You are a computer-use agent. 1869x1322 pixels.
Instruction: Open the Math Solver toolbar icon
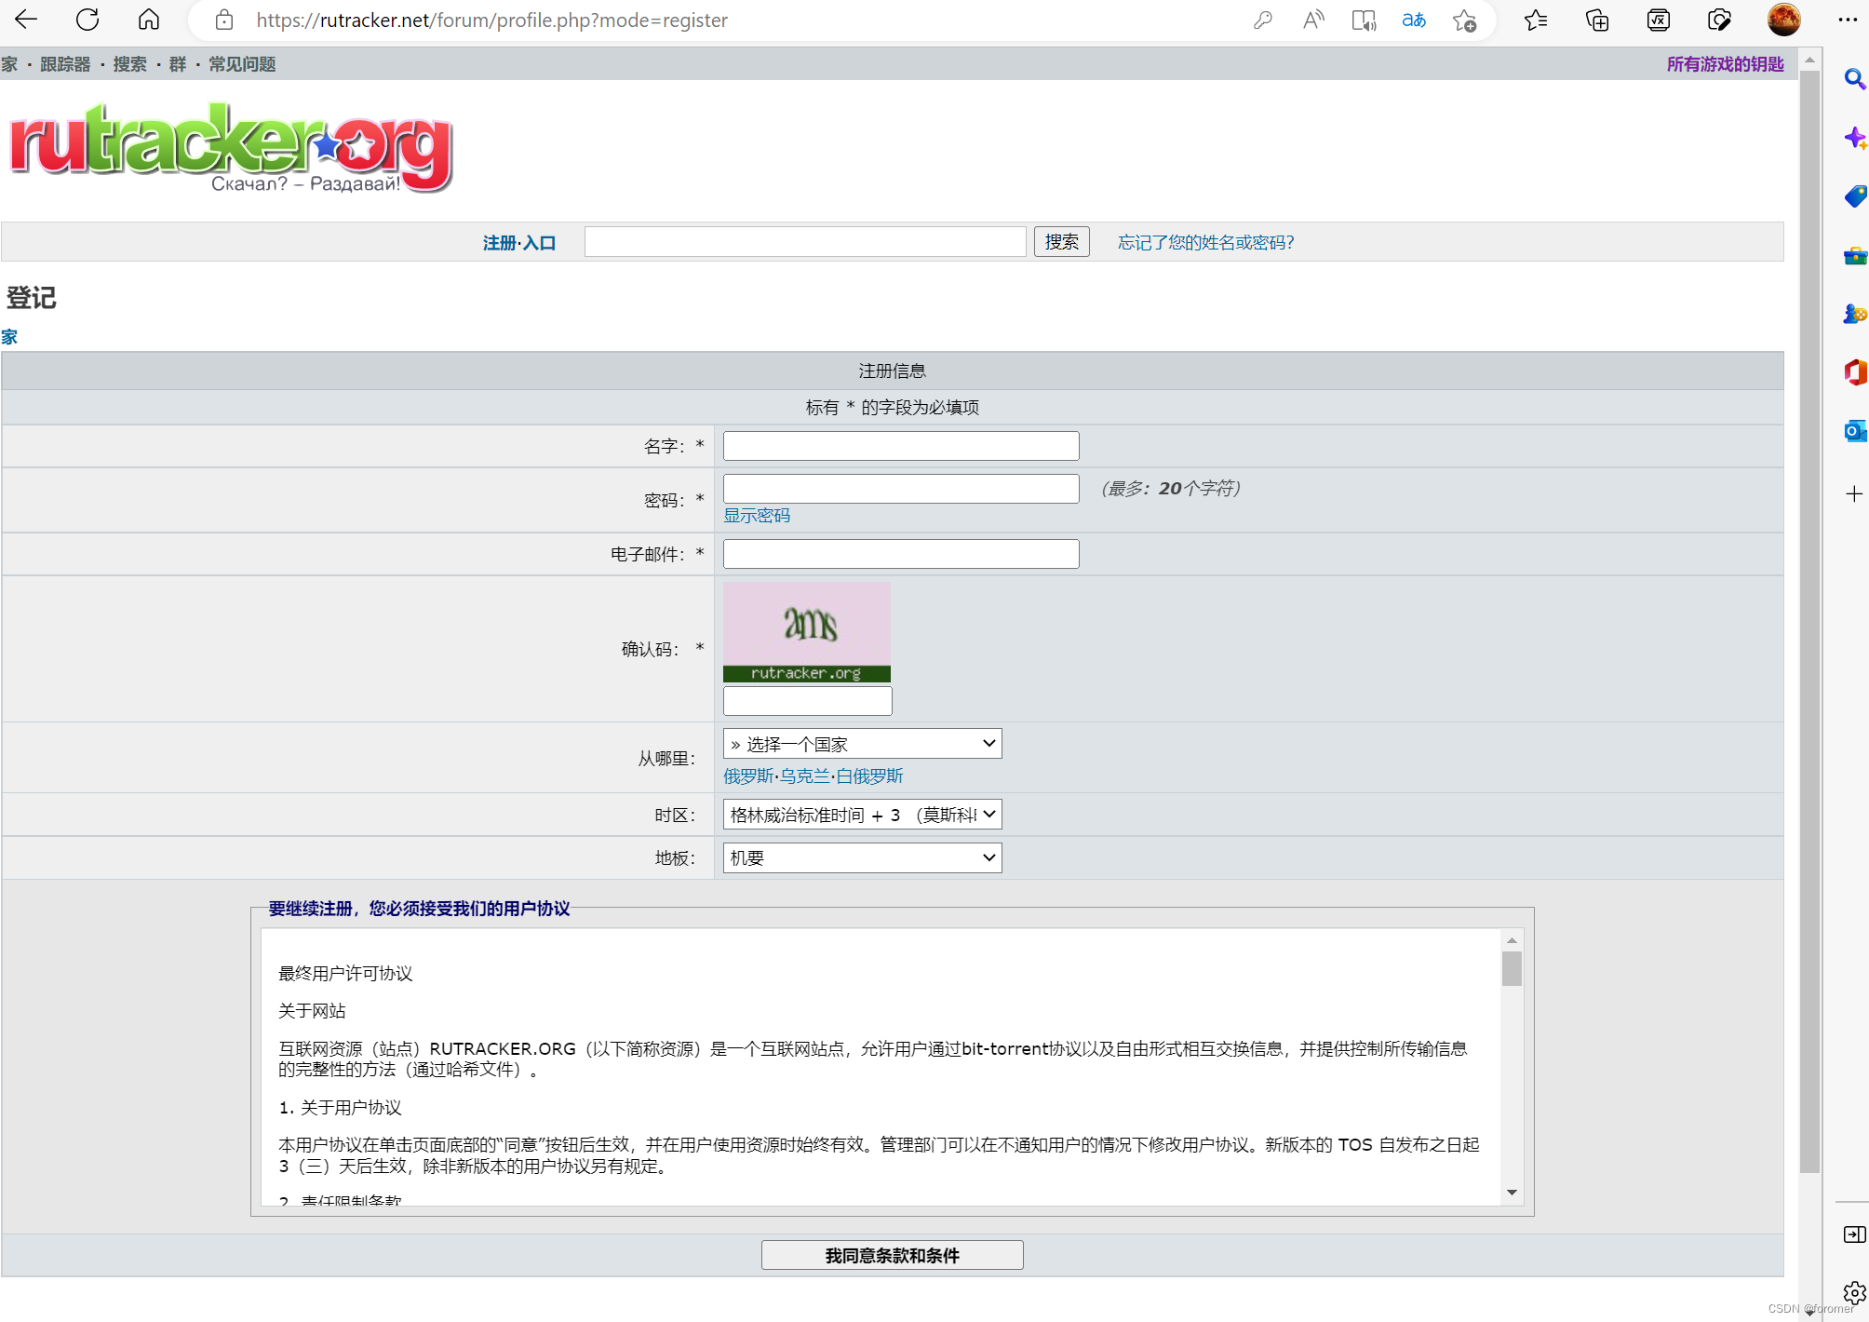pos(1659,20)
